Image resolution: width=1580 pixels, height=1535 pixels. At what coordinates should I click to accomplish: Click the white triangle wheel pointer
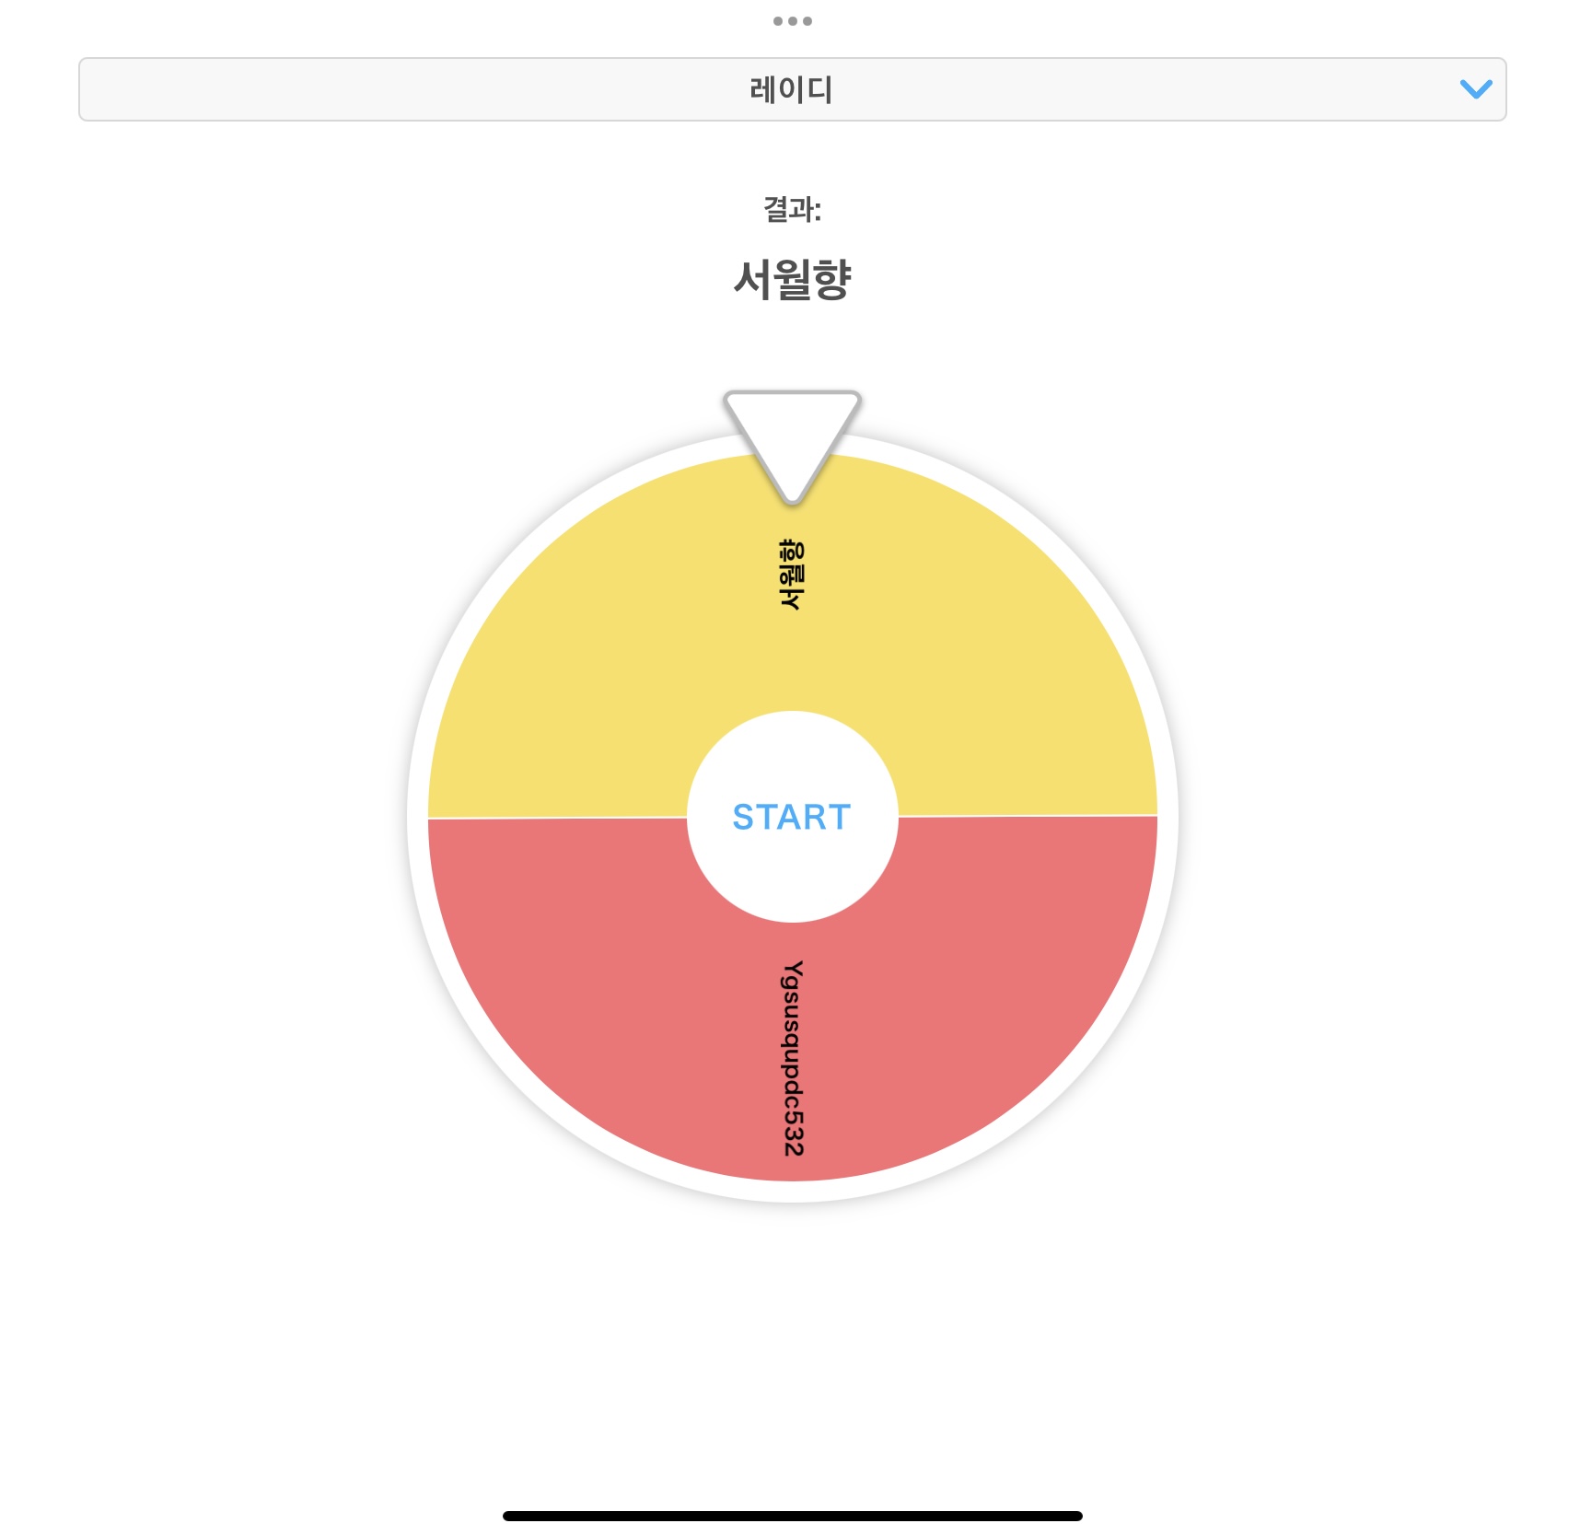[792, 433]
